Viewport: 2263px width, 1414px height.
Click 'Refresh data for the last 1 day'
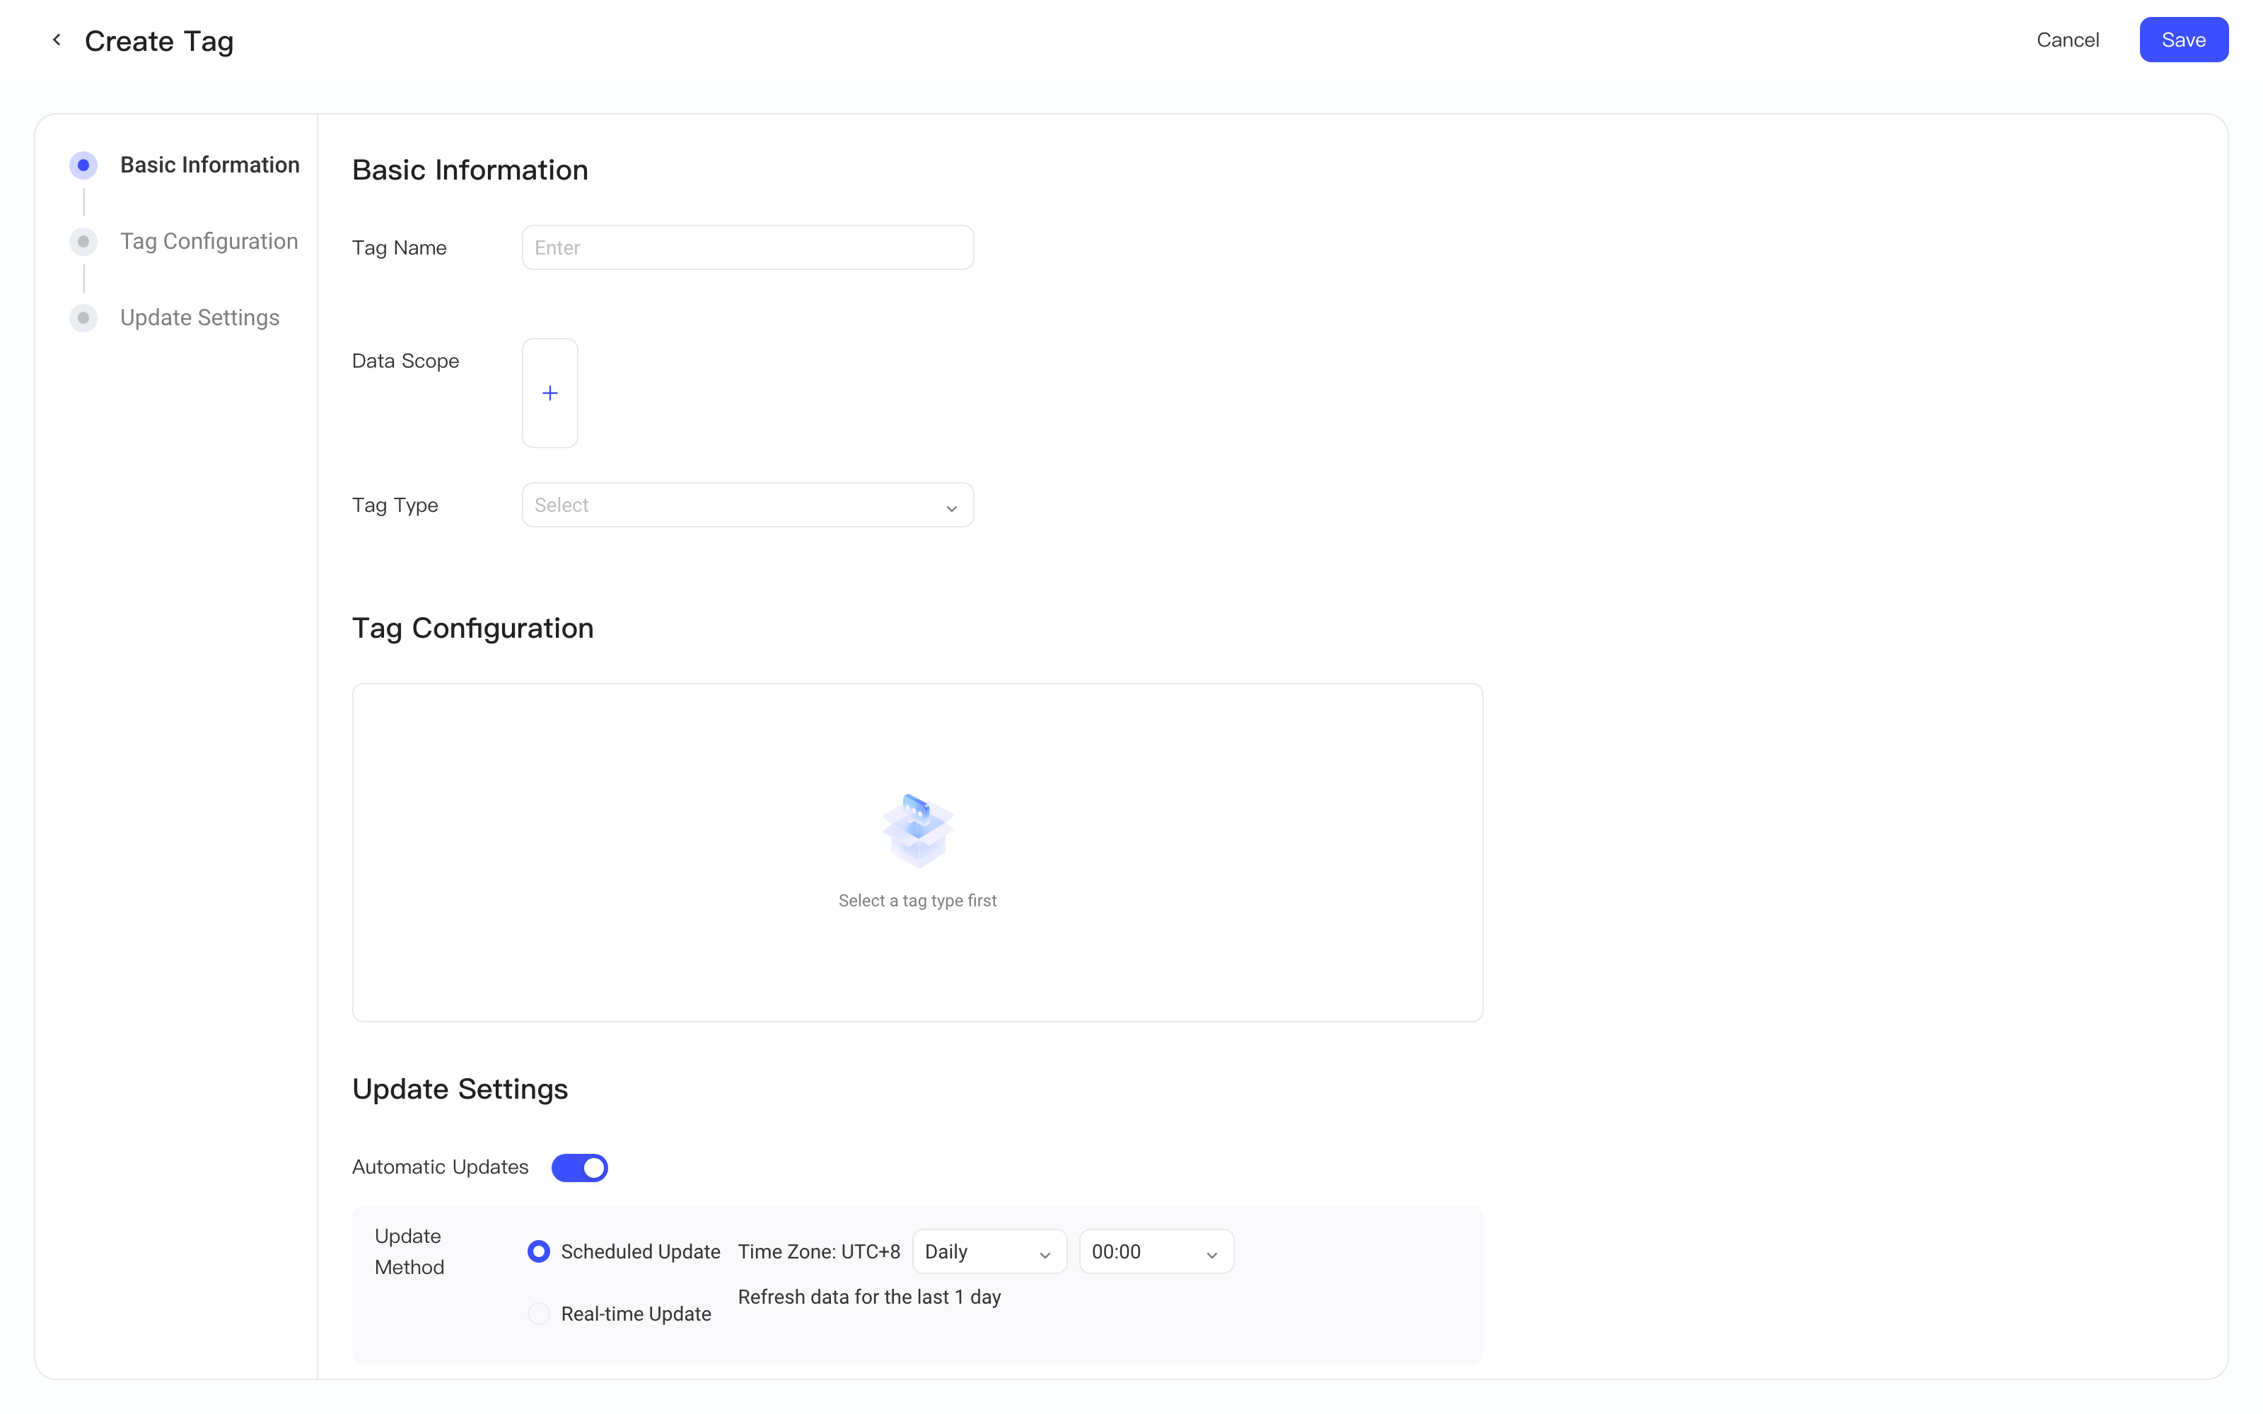click(x=868, y=1297)
